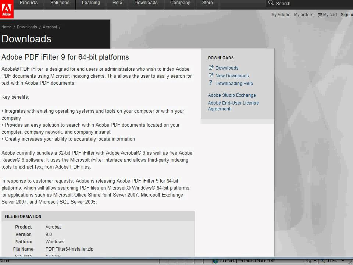Screen dimensions: 353x265
Task: Click the icon beside sidebar Downloads link
Action: (211, 68)
